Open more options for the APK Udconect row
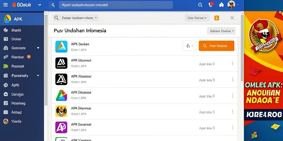283x141 pixels. click(x=232, y=63)
